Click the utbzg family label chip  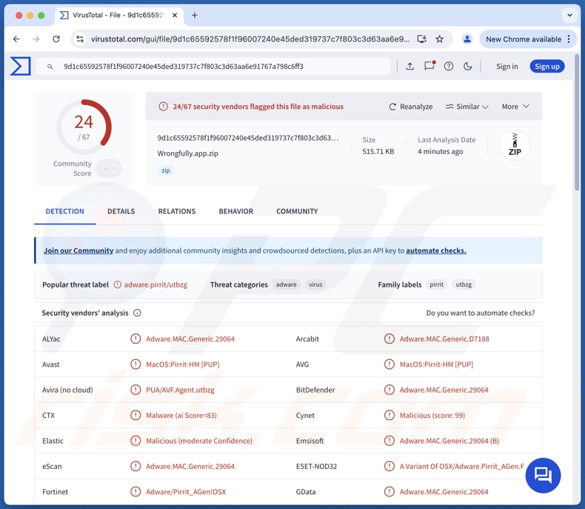tap(464, 285)
